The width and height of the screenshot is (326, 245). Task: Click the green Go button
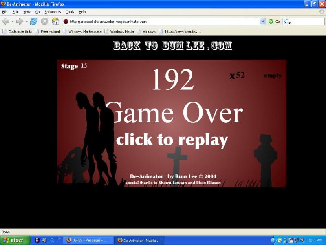274,22
